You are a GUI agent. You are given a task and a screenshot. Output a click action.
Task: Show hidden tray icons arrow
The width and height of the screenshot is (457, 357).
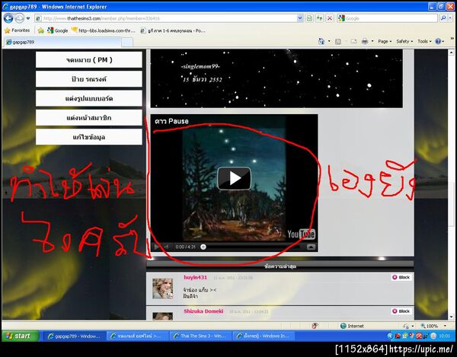[x=391, y=336]
